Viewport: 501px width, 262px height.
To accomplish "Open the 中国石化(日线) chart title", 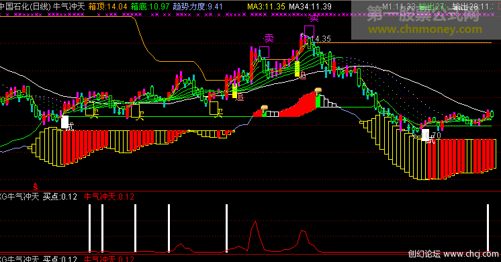I will [26, 7].
